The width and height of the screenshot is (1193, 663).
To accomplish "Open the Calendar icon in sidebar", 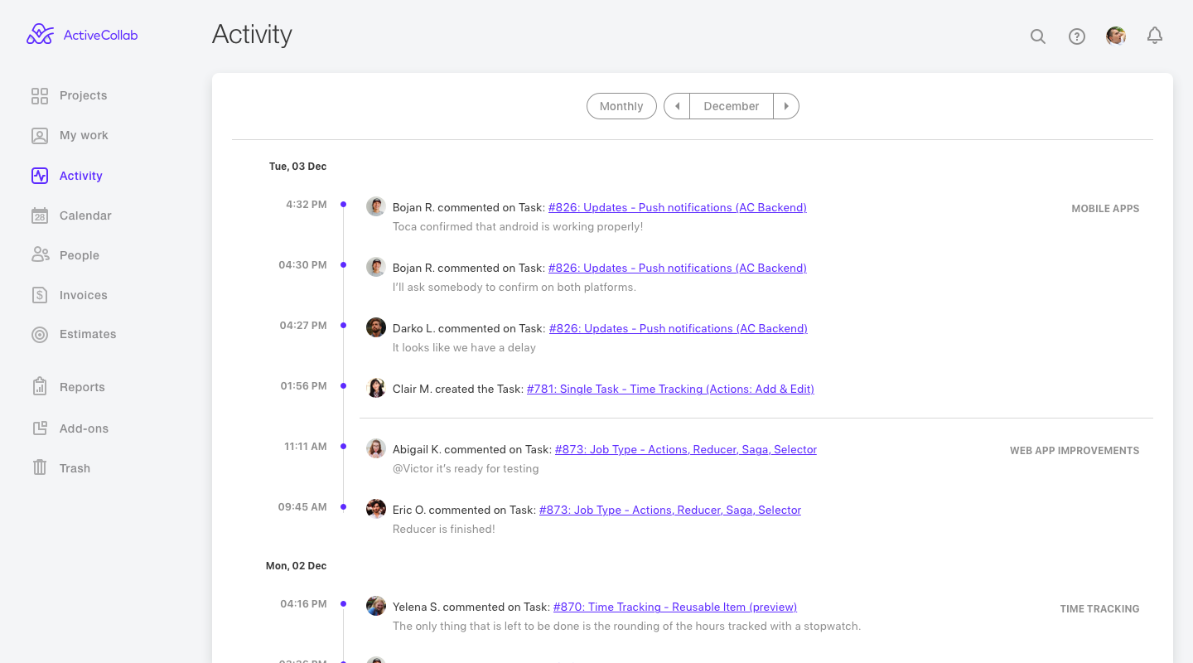I will (40, 215).
